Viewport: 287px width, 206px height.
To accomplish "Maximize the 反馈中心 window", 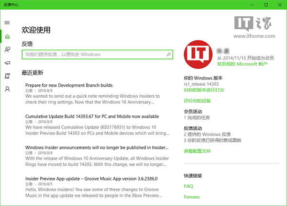I will [x=266, y=5].
